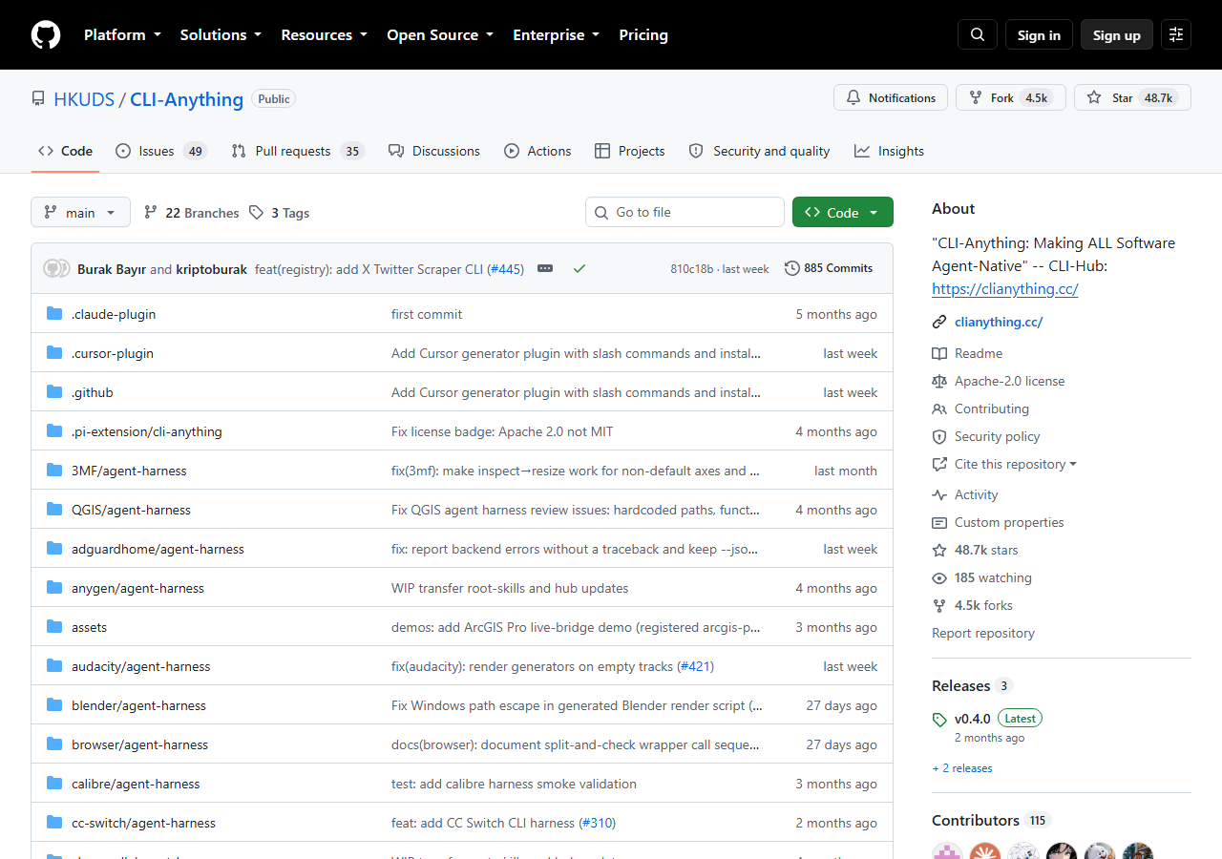This screenshot has height=859, width=1222.
Task: Click the first contributor avatar thumbnail
Action: coord(947,851)
